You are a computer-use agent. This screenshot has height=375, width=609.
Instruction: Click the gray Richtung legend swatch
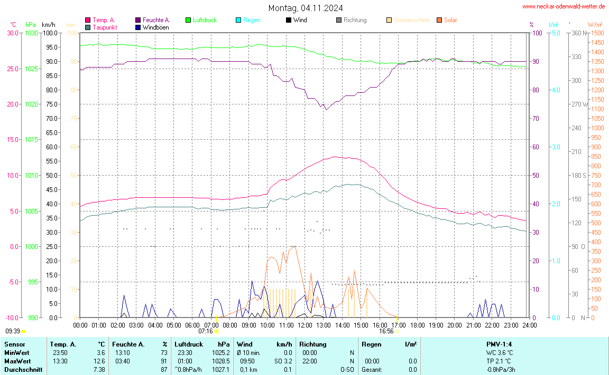coord(339,20)
